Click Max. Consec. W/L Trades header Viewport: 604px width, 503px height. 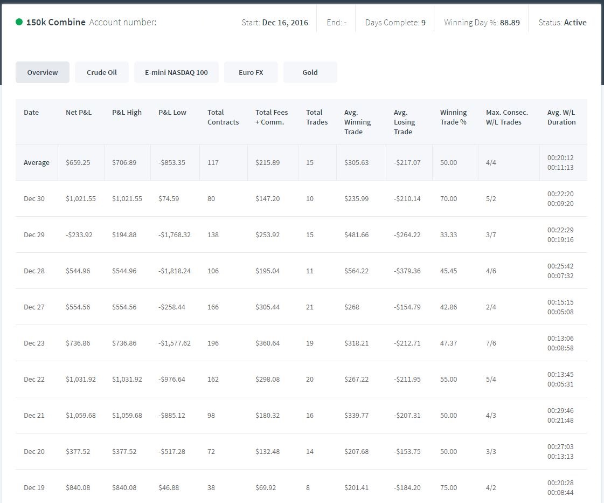(507, 117)
